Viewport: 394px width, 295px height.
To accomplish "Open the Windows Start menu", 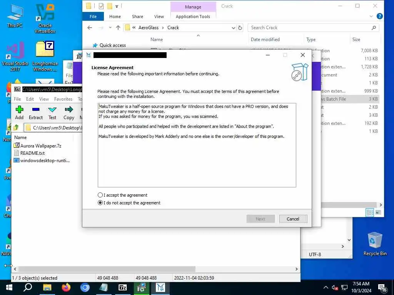I will (9, 287).
